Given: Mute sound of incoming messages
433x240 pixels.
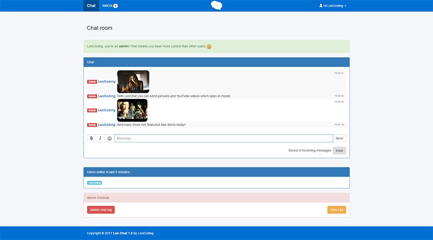Looking at the screenshot, I should (x=339, y=151).
